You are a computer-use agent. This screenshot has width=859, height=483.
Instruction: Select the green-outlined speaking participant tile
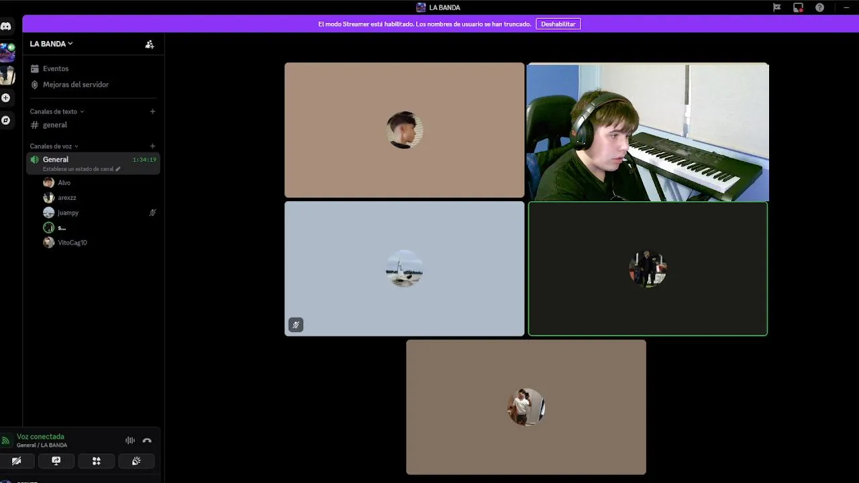coord(648,268)
